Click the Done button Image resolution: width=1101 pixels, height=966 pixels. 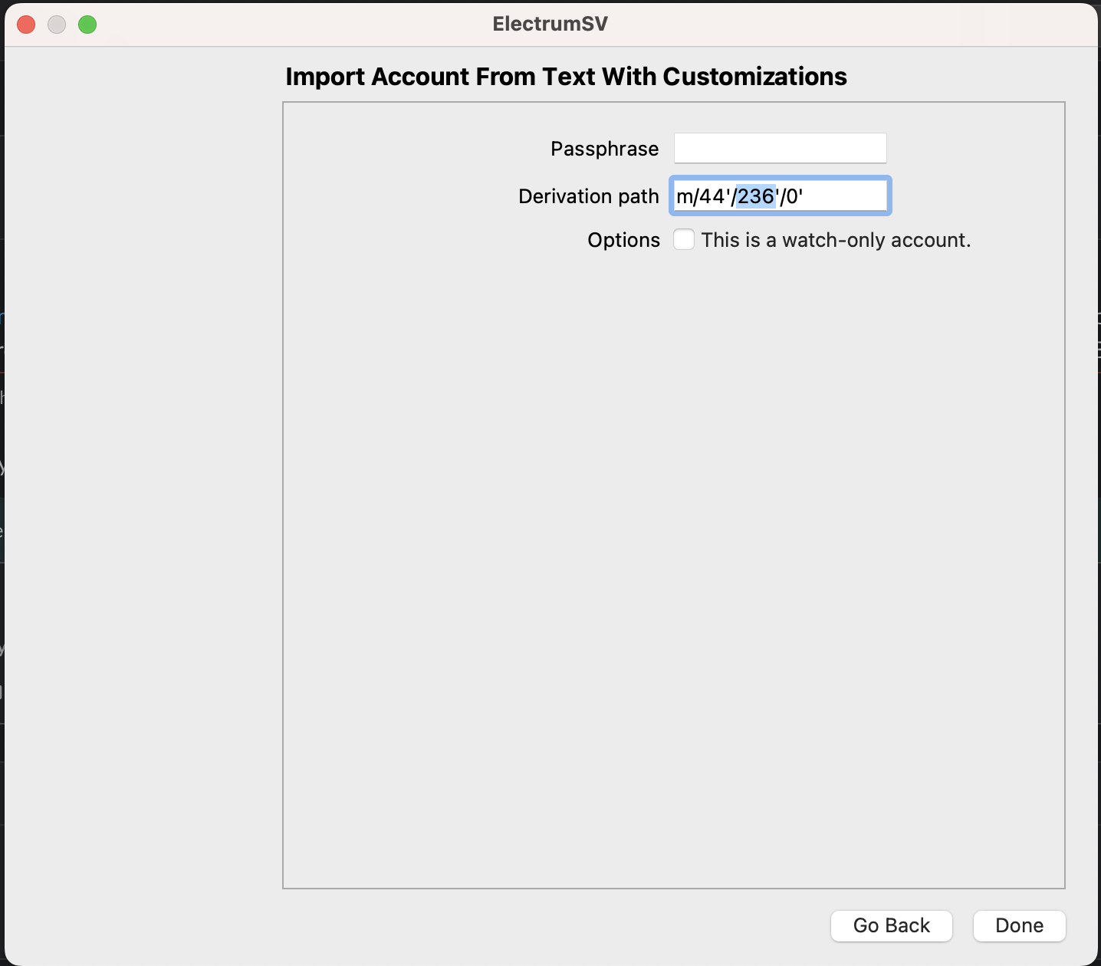coord(1019,925)
